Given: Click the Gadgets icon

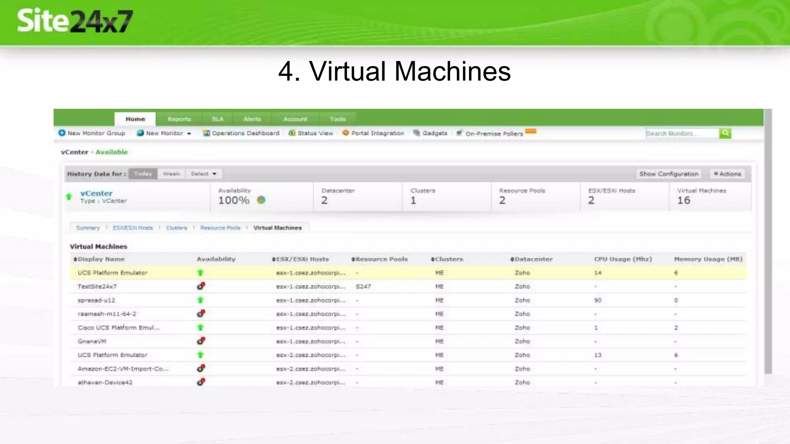Looking at the screenshot, I should (x=417, y=133).
